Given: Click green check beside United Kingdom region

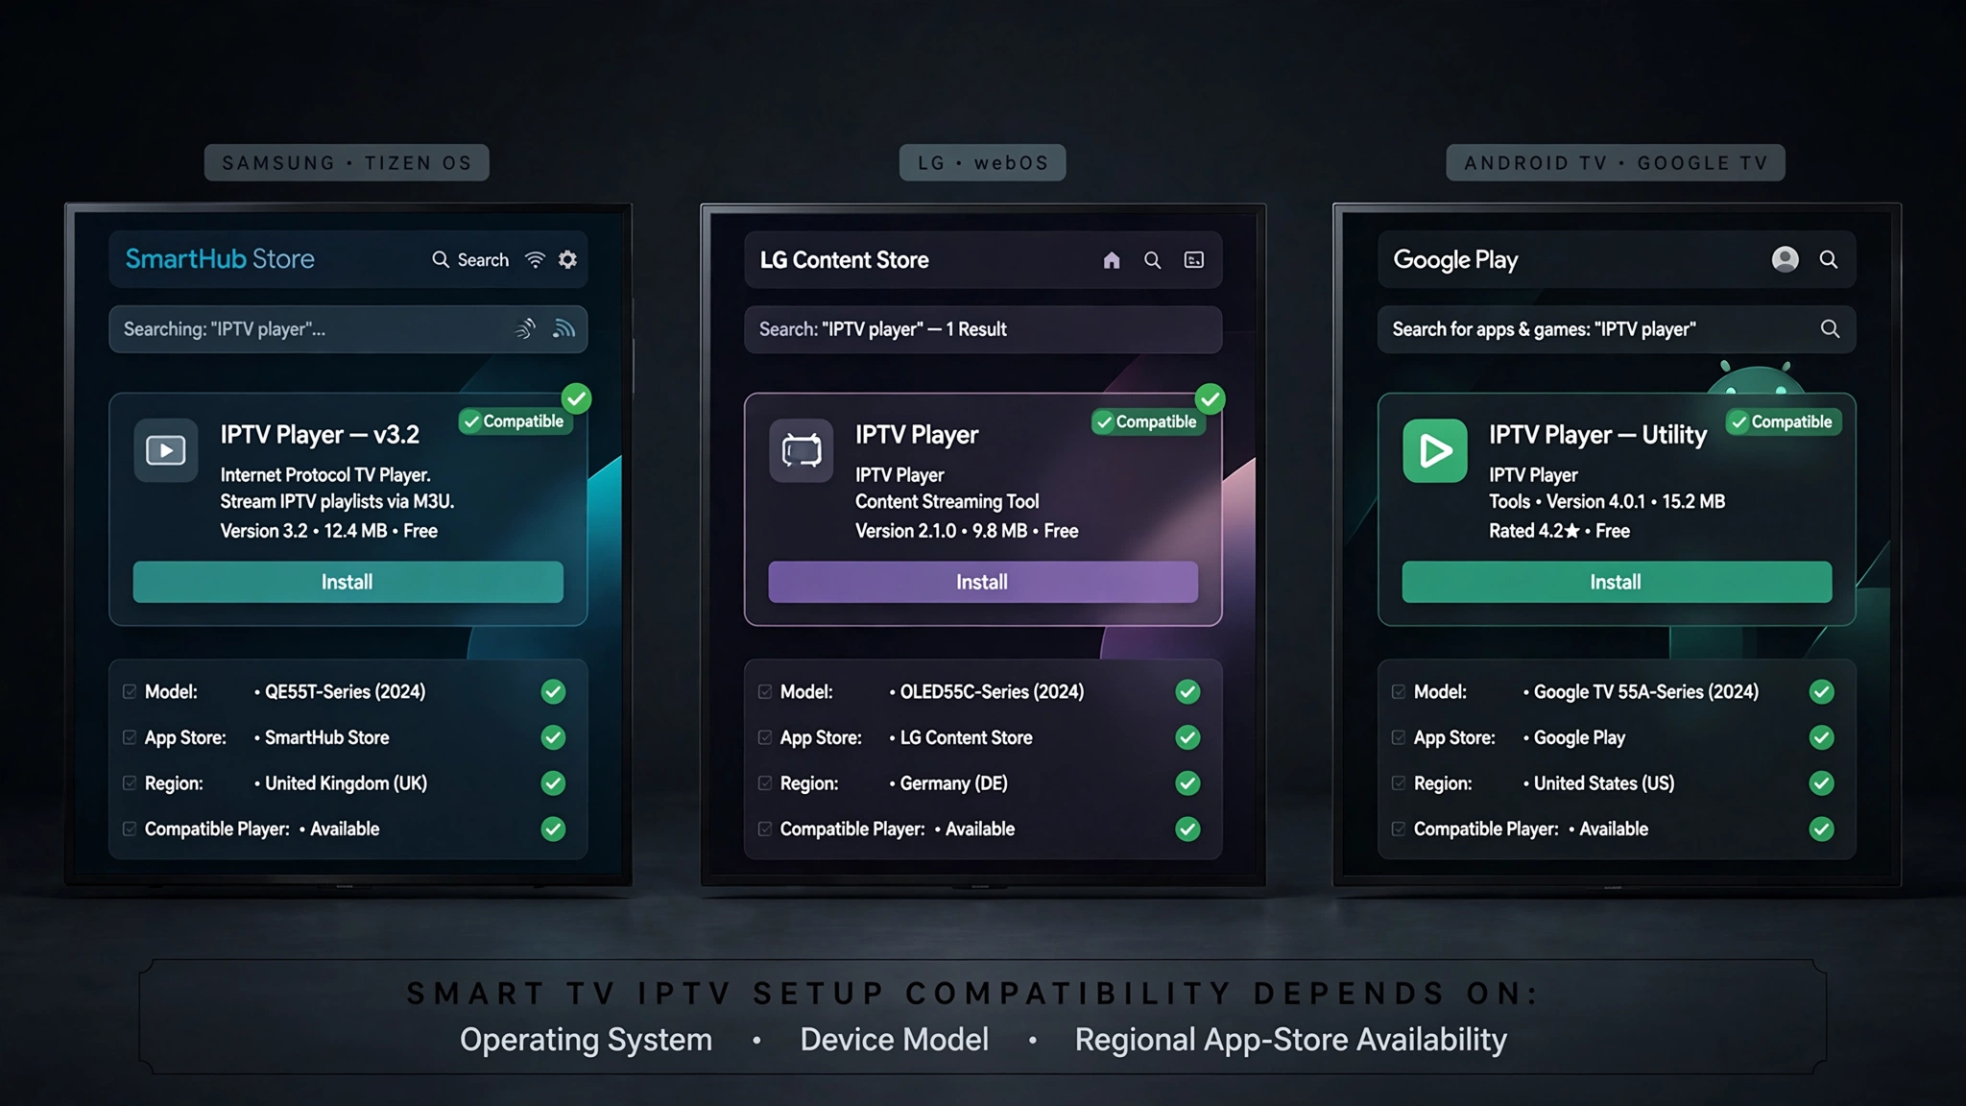Looking at the screenshot, I should [553, 783].
